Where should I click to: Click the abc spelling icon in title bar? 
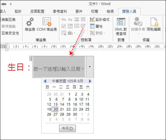click(x=4, y=4)
